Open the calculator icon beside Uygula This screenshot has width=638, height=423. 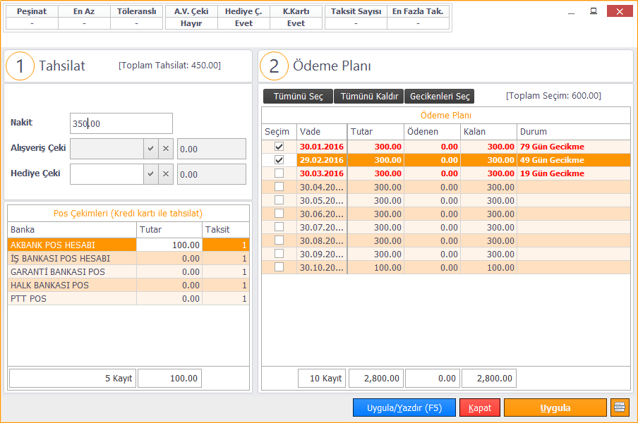[619, 407]
